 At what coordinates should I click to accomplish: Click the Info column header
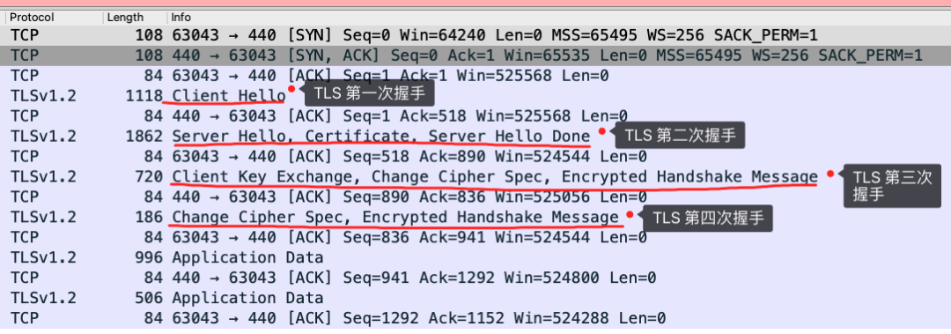click(x=558, y=18)
